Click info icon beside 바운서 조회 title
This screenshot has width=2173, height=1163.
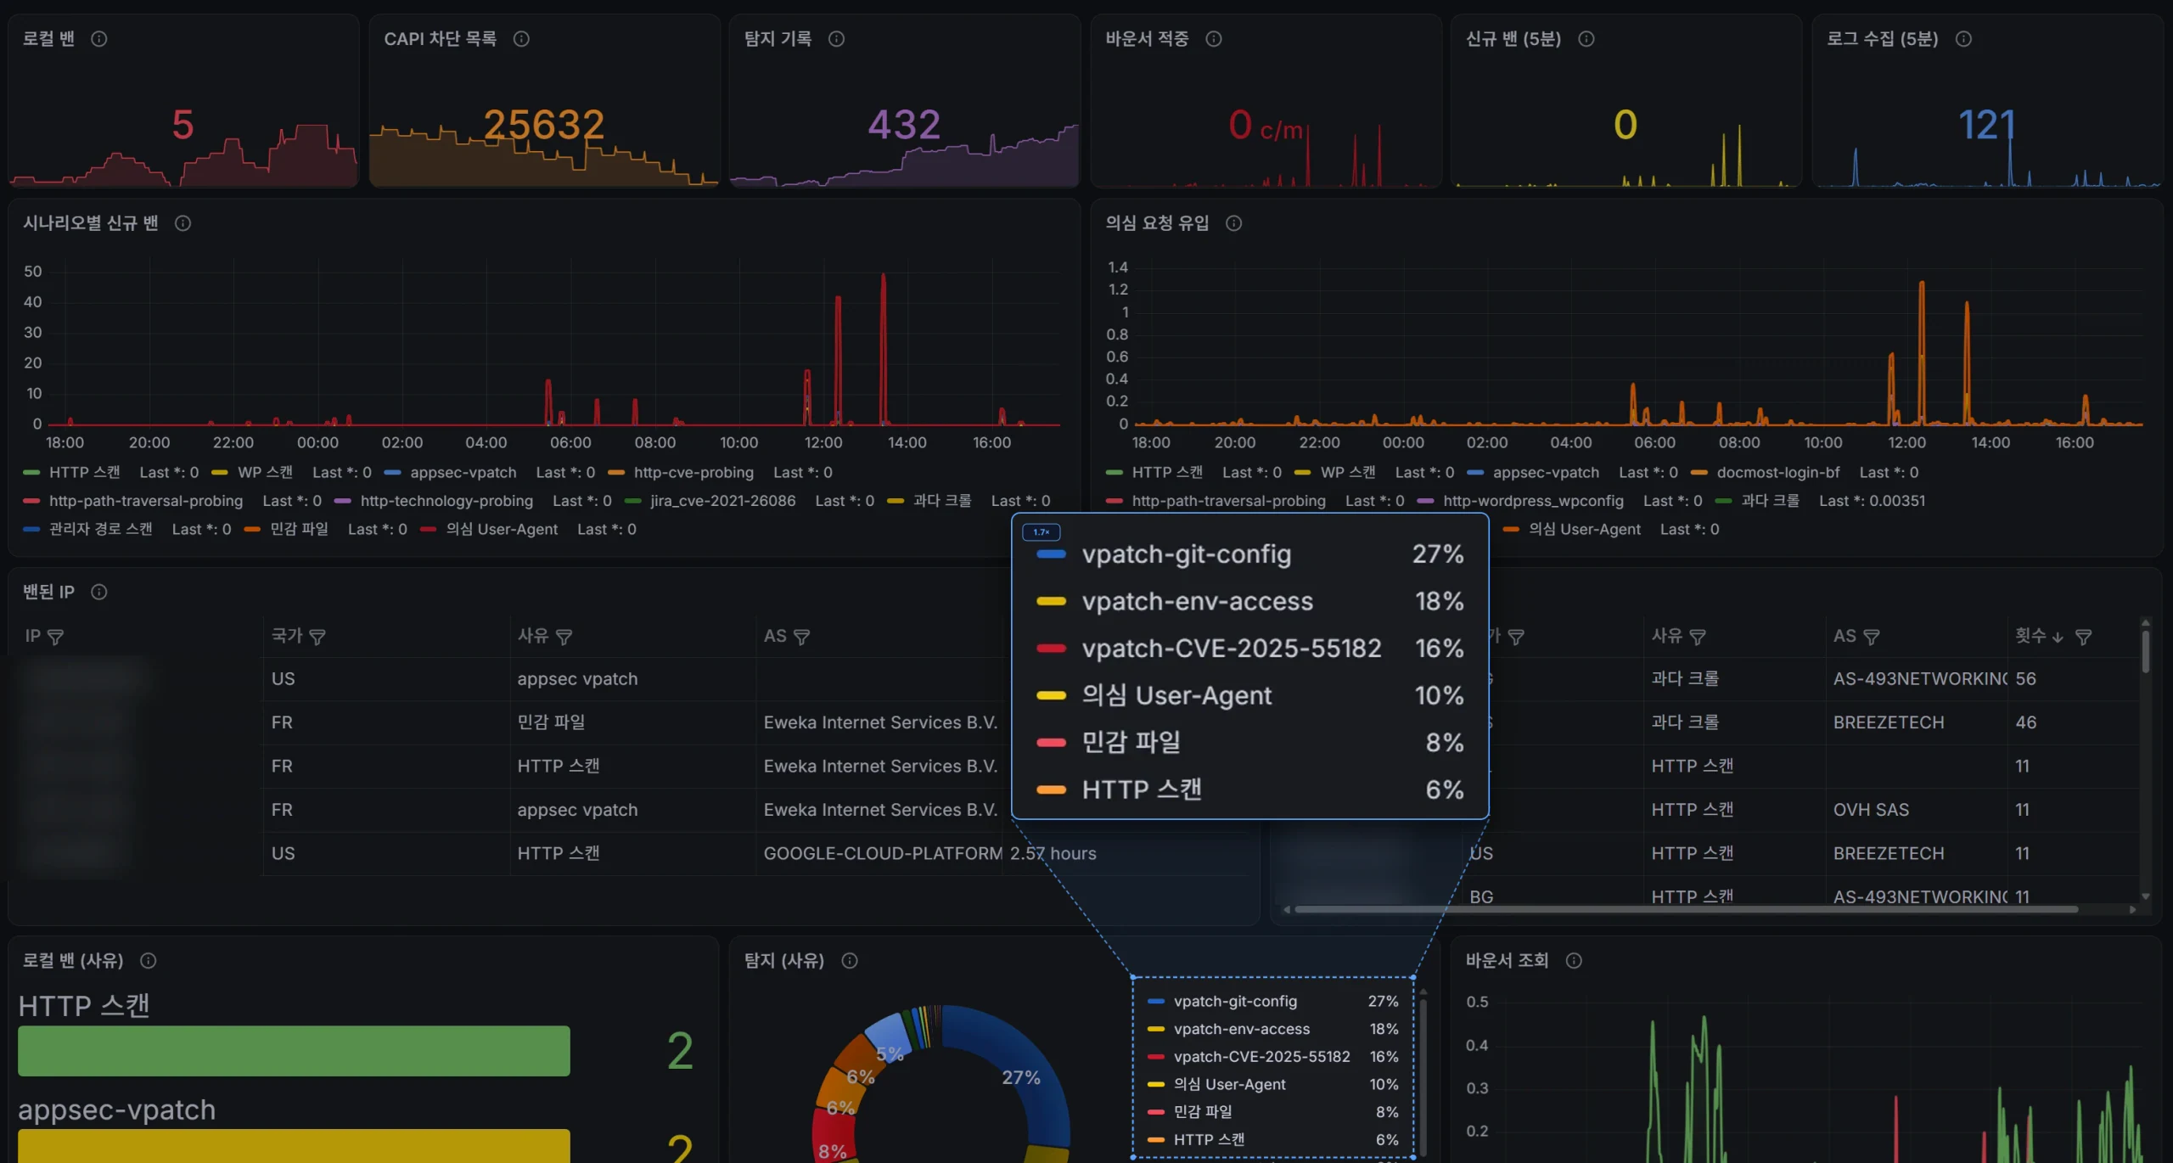pos(1574,961)
